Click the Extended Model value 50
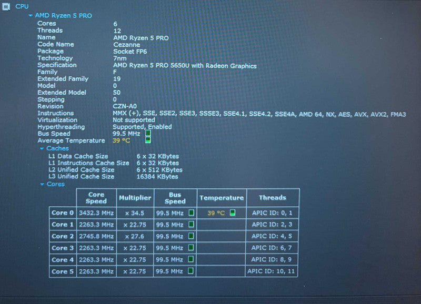Viewport: 421px width, 304px height. pos(116,93)
